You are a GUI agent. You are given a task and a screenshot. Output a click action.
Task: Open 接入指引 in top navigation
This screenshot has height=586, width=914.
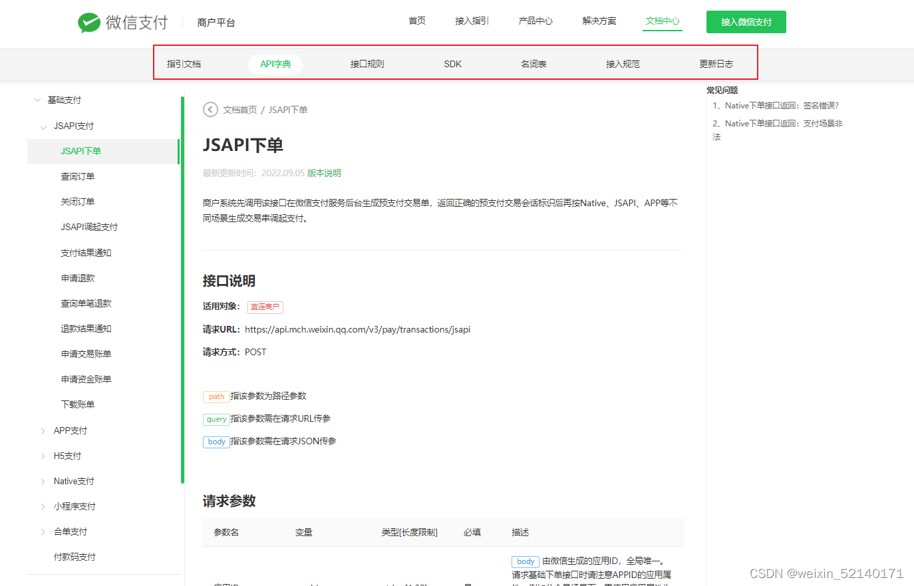[x=472, y=21]
